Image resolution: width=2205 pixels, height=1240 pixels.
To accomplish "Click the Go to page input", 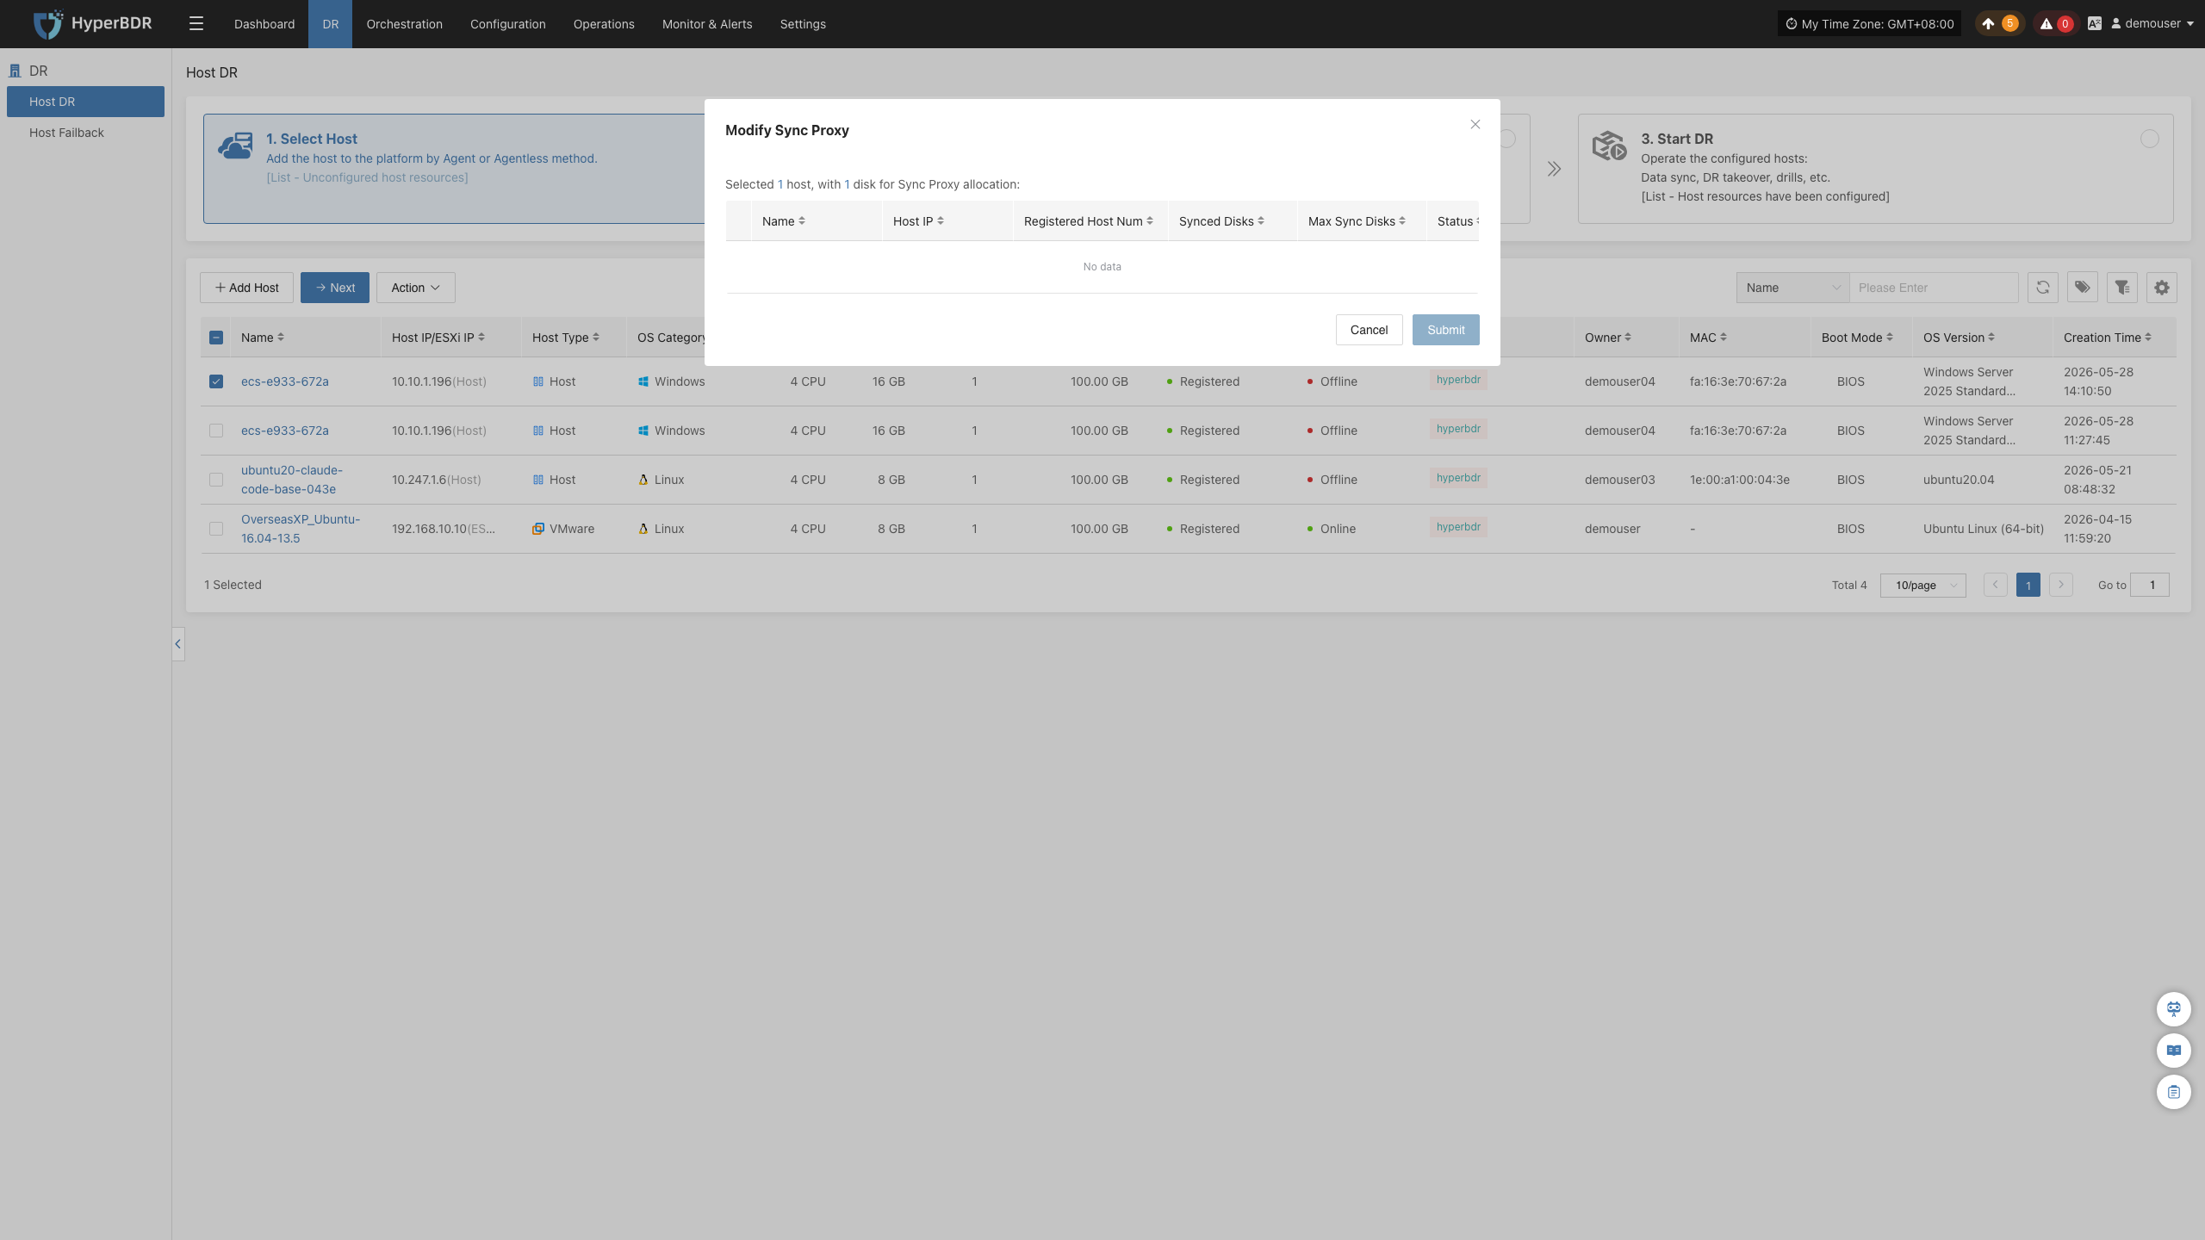I will point(2150,585).
